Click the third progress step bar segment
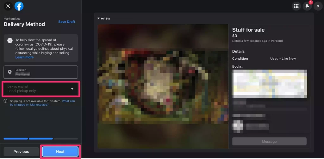324x159 pixels. (x=66, y=138)
